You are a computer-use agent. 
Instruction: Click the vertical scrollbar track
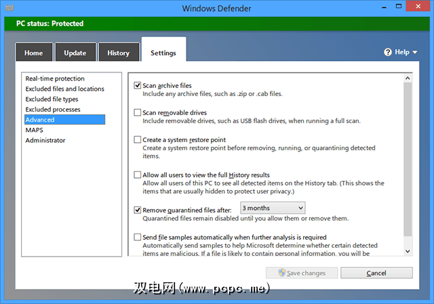407,162
